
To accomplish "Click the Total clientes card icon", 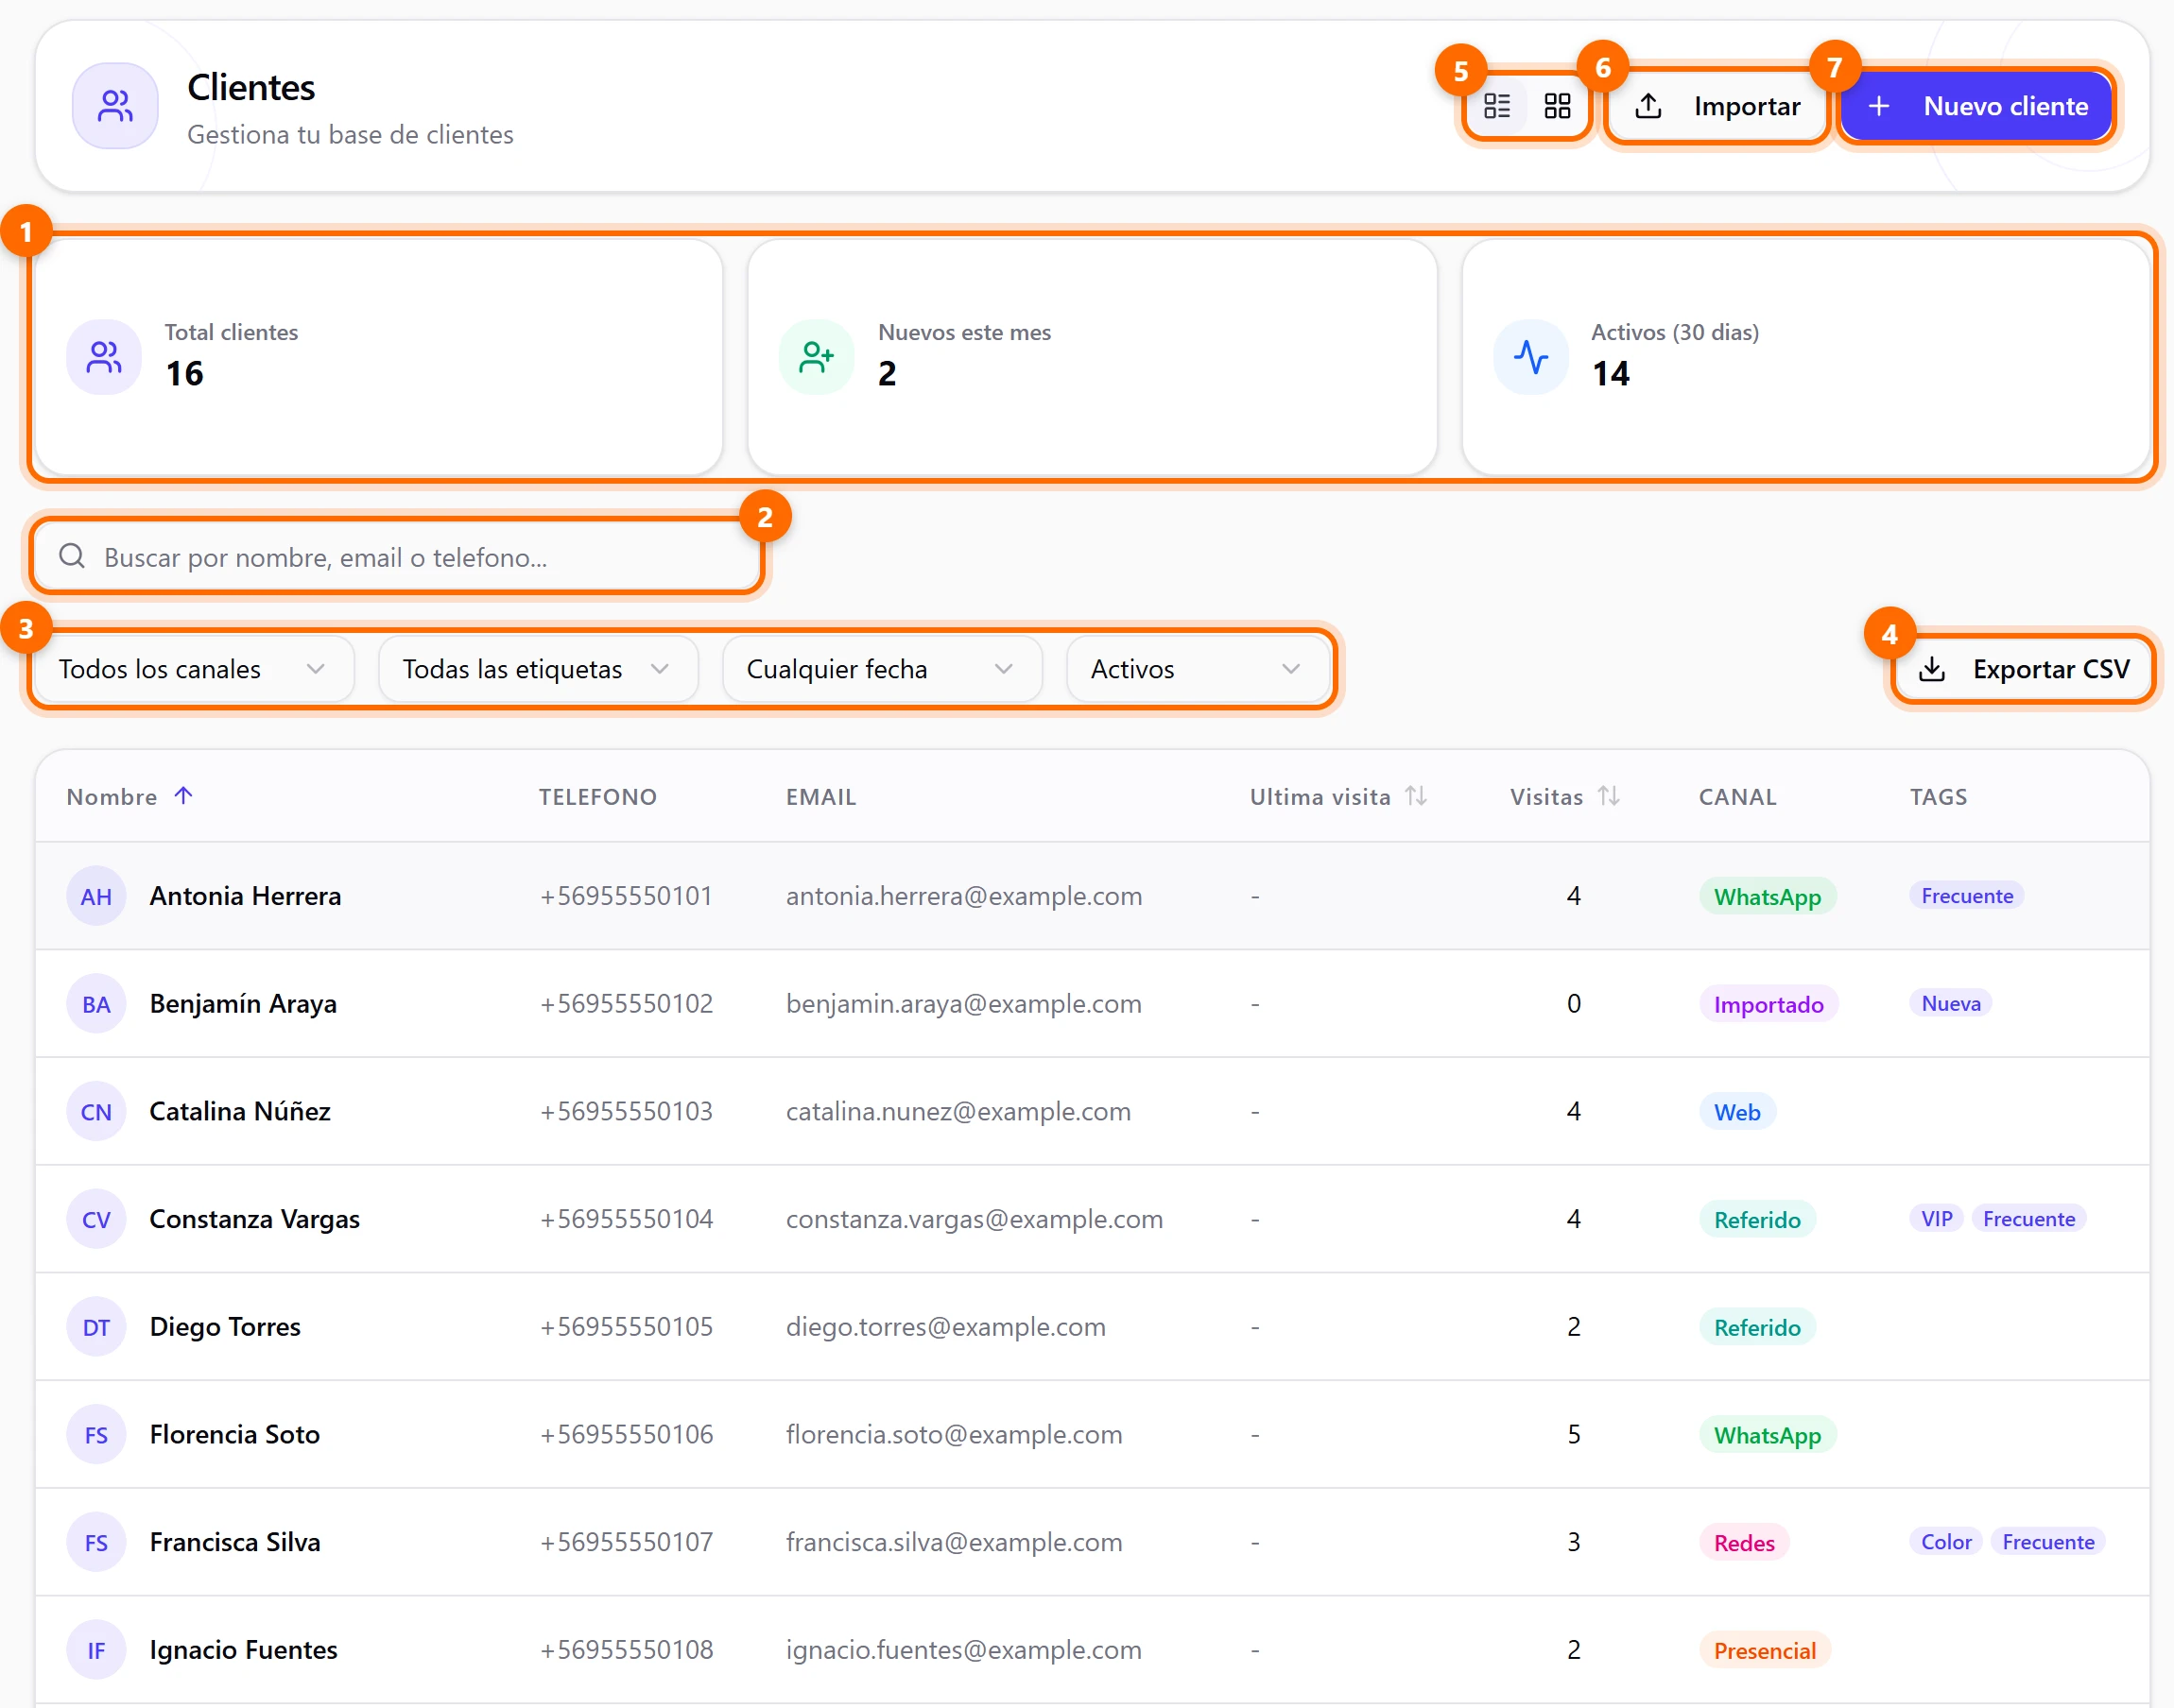I will tap(104, 357).
